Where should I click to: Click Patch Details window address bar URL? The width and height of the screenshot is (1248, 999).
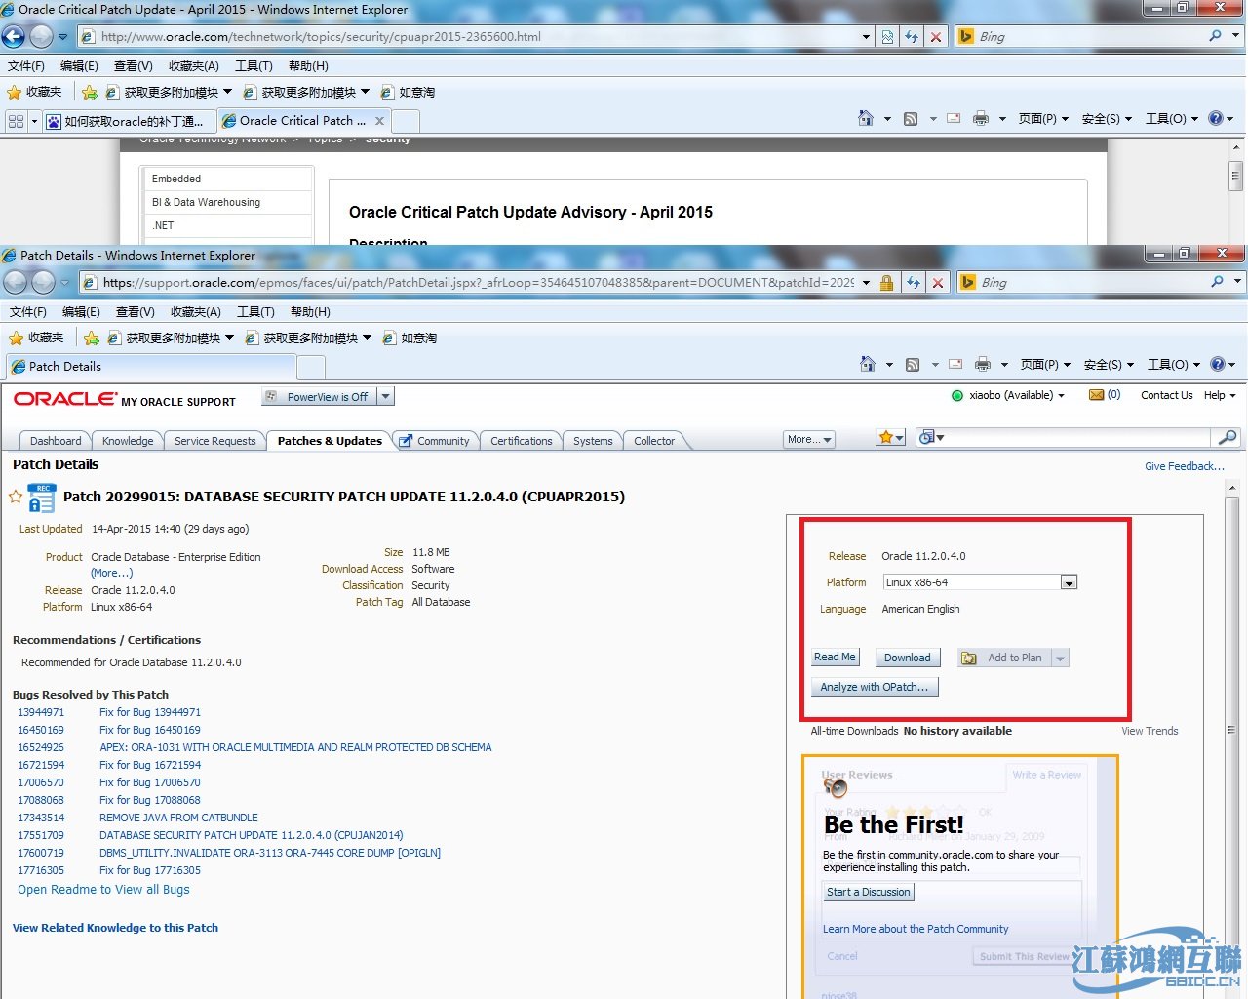click(x=478, y=282)
